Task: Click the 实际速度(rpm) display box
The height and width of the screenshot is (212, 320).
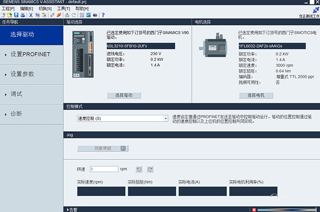Action: pyautogui.click(x=101, y=191)
